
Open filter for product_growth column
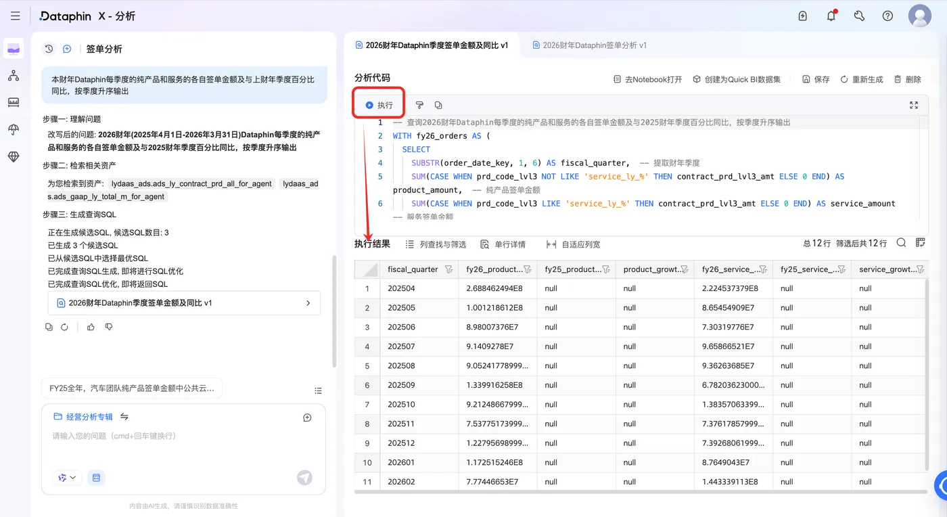[685, 269]
